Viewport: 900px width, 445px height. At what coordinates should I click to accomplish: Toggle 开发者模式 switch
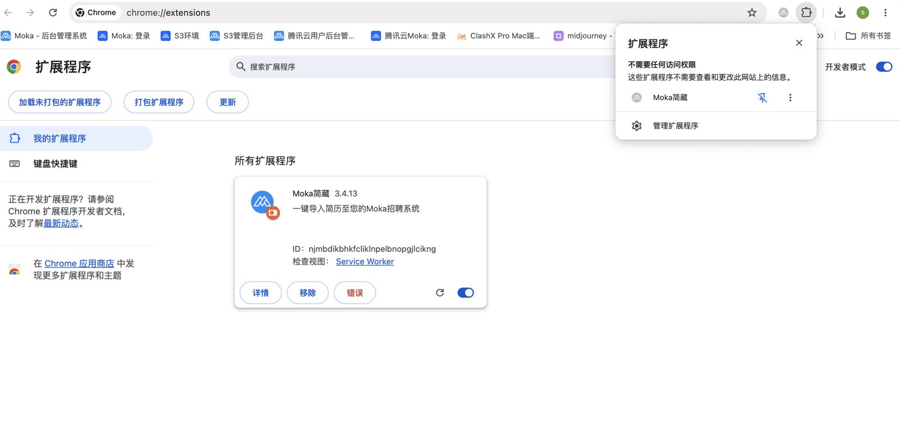coord(884,67)
